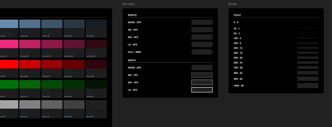Pick the Secondary 800 maroon swatch
Image resolution: width=332 pixels, height=127 pixels.
[74, 44]
